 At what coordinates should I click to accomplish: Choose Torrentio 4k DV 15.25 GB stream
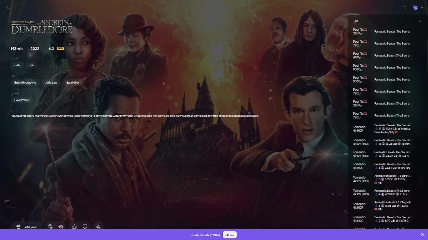click(382, 142)
